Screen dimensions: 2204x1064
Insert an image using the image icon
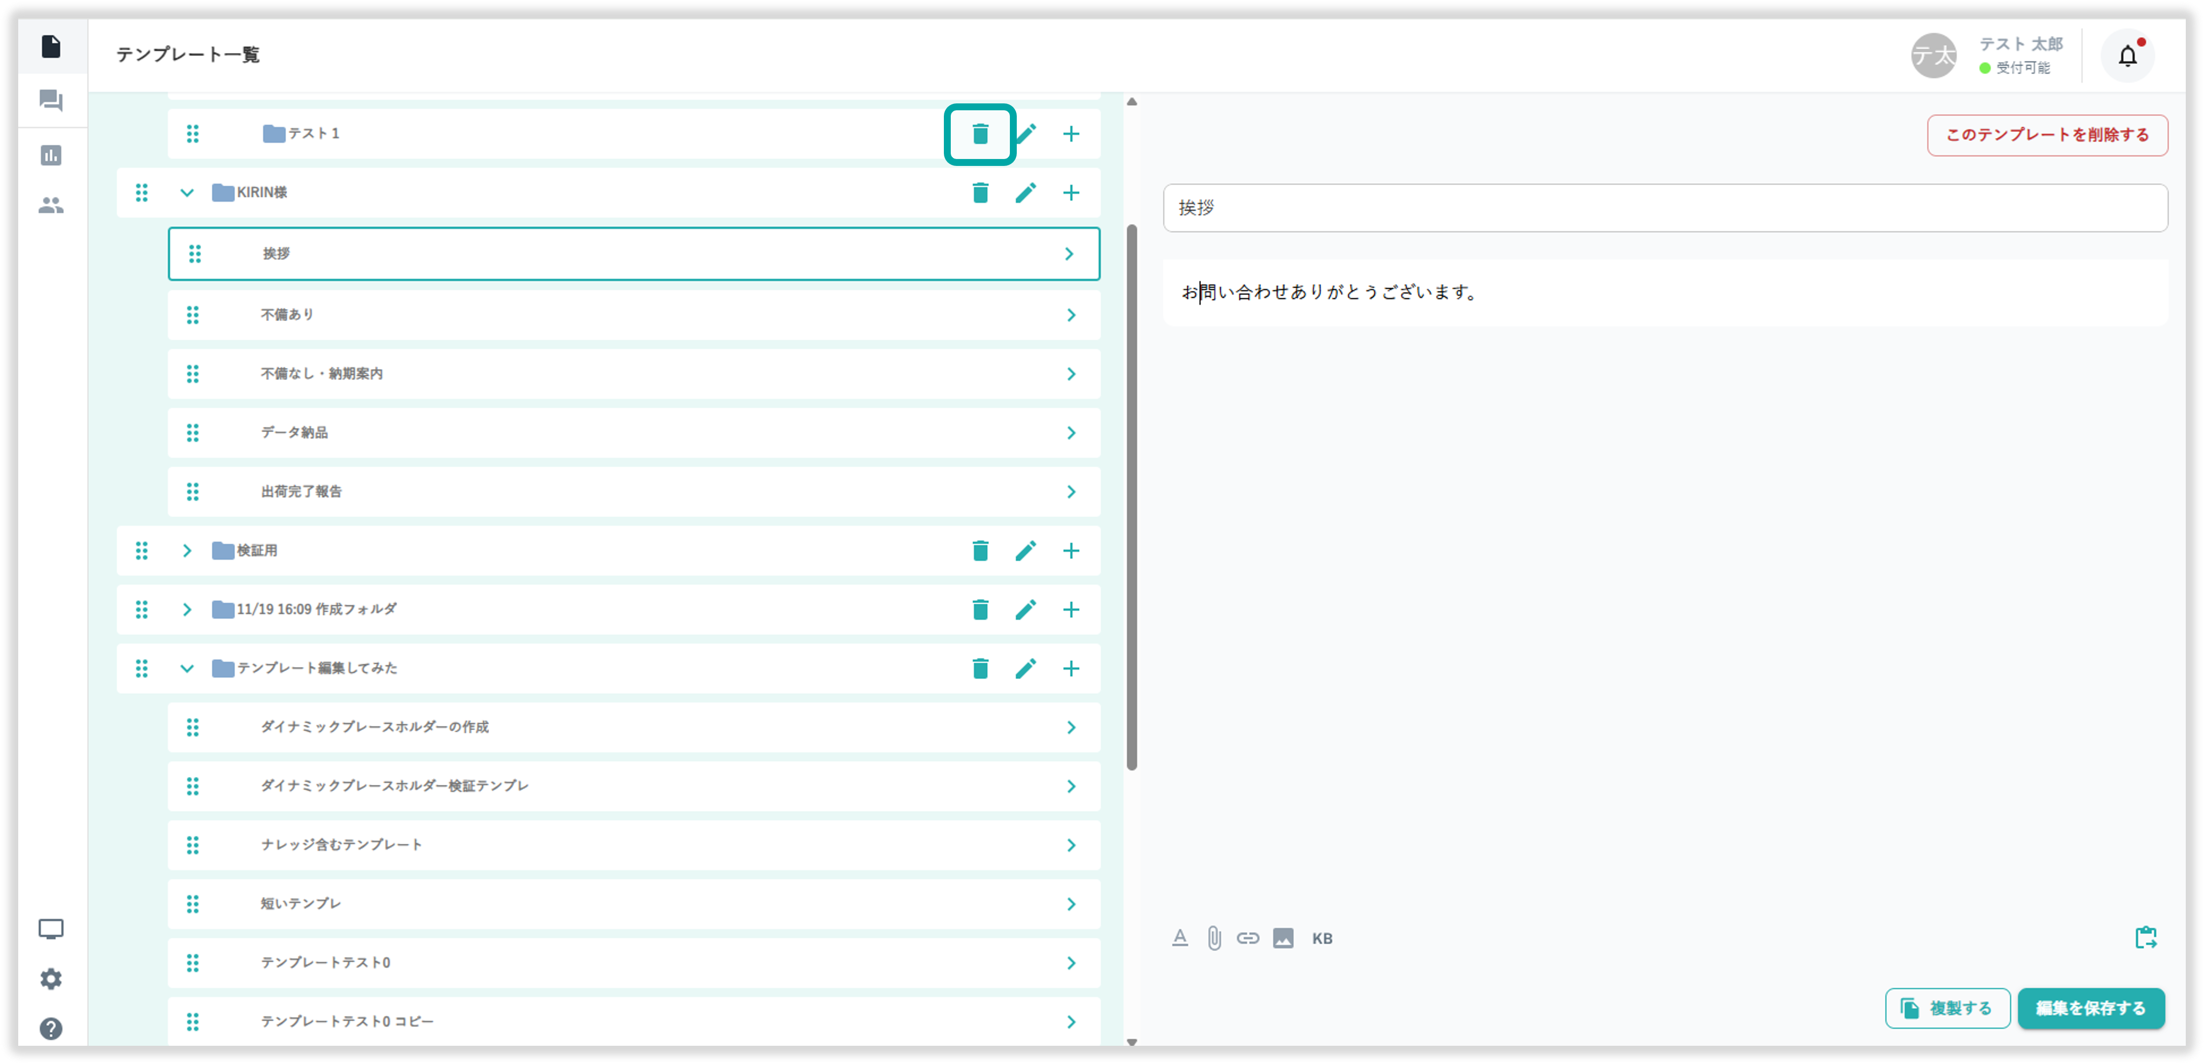tap(1282, 937)
